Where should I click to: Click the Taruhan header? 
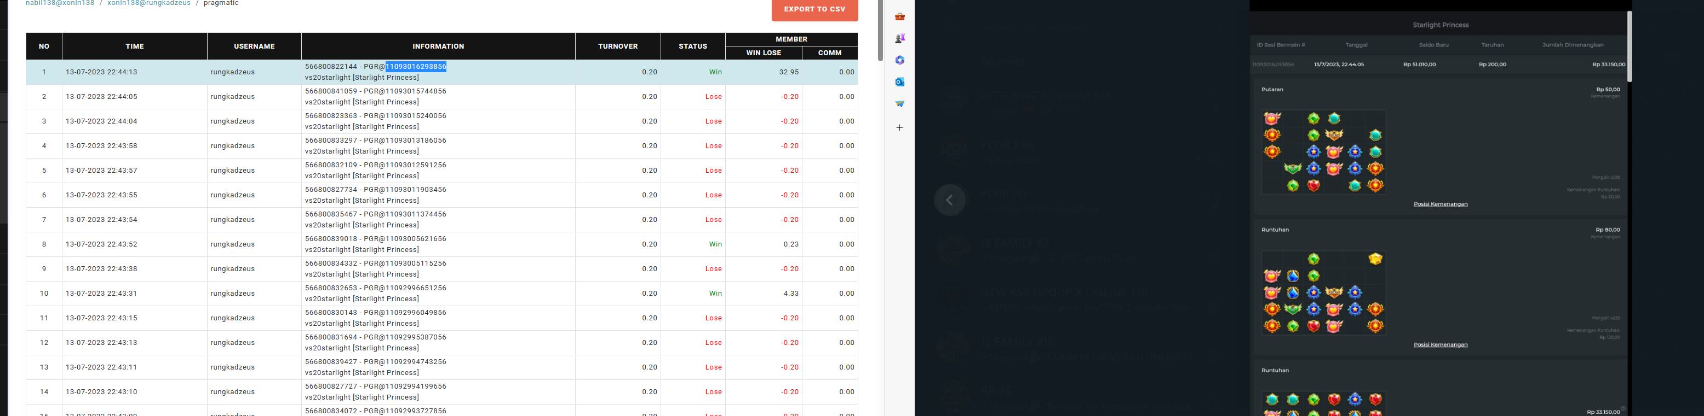(1493, 45)
